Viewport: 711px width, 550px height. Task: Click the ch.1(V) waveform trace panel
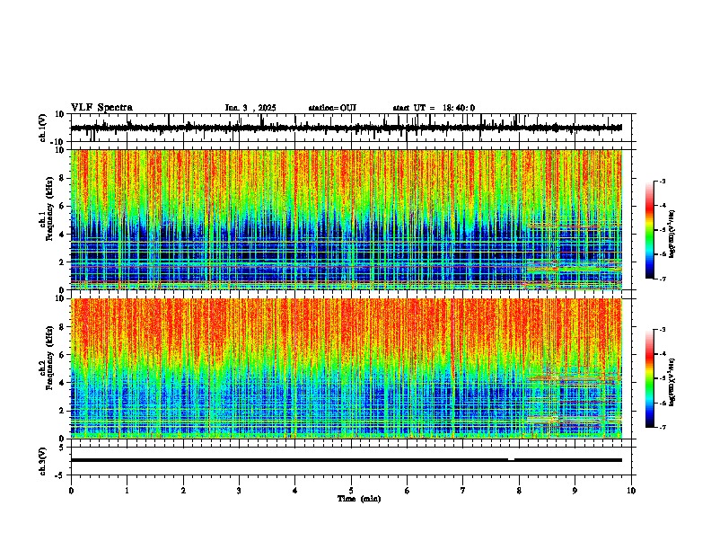click(351, 128)
